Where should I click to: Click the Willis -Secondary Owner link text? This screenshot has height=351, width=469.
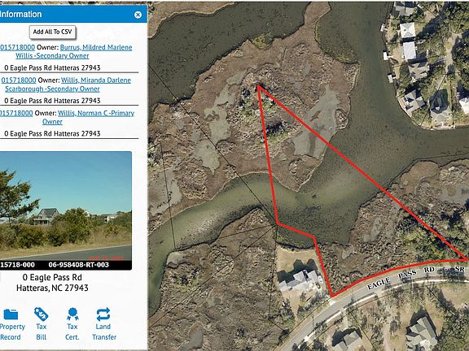52,56
